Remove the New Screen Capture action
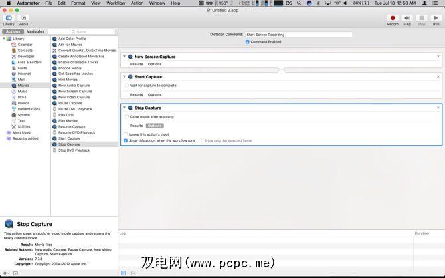The height and width of the screenshot is (278, 445). [438, 57]
